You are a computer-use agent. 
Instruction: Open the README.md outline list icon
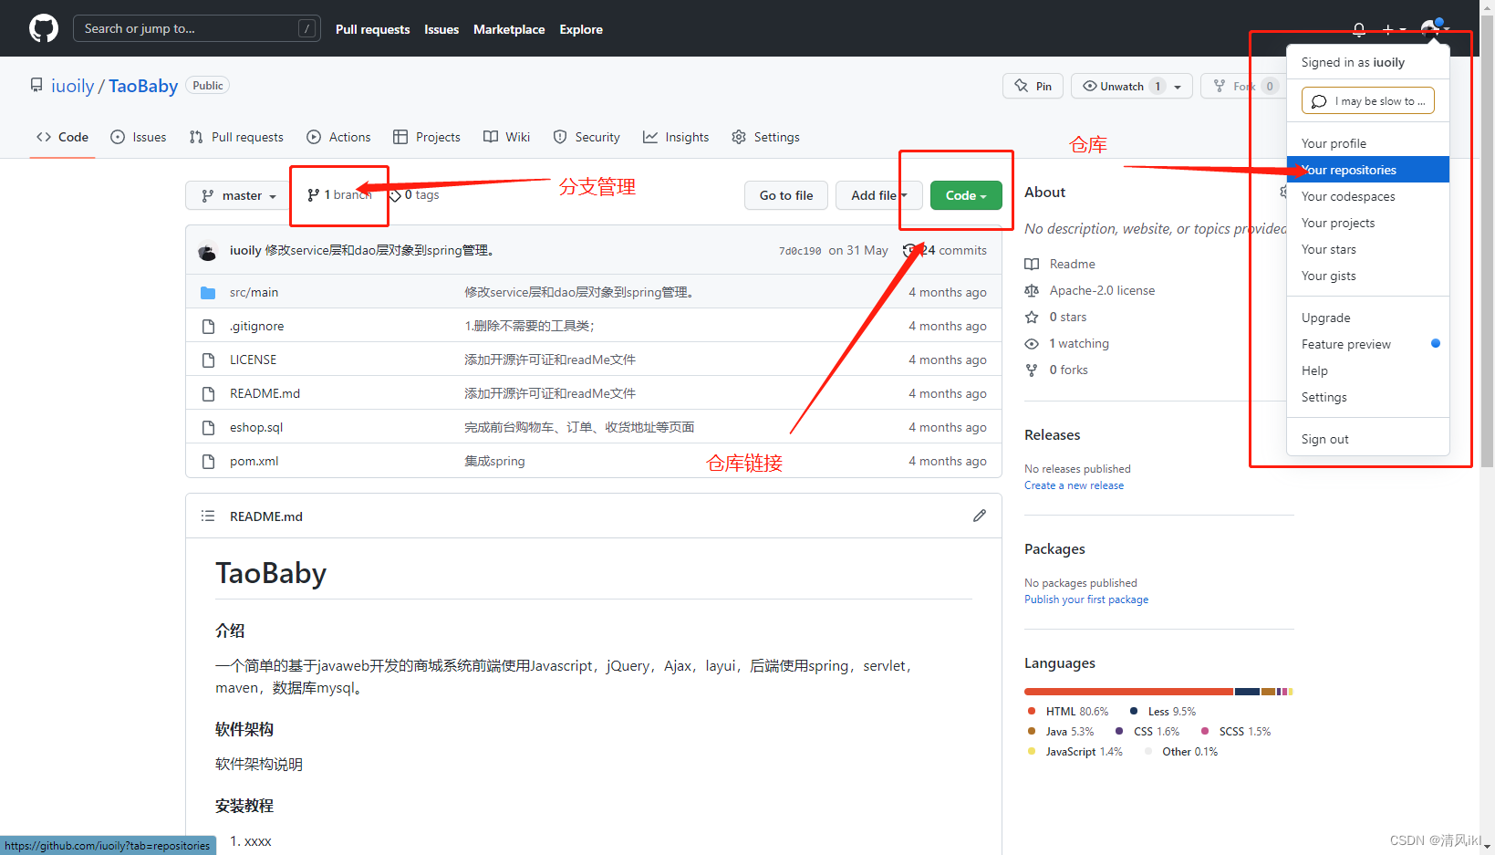click(208, 516)
